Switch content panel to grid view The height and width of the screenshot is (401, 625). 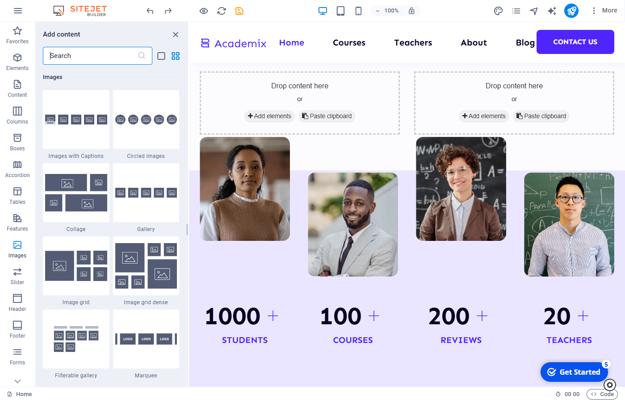point(176,56)
